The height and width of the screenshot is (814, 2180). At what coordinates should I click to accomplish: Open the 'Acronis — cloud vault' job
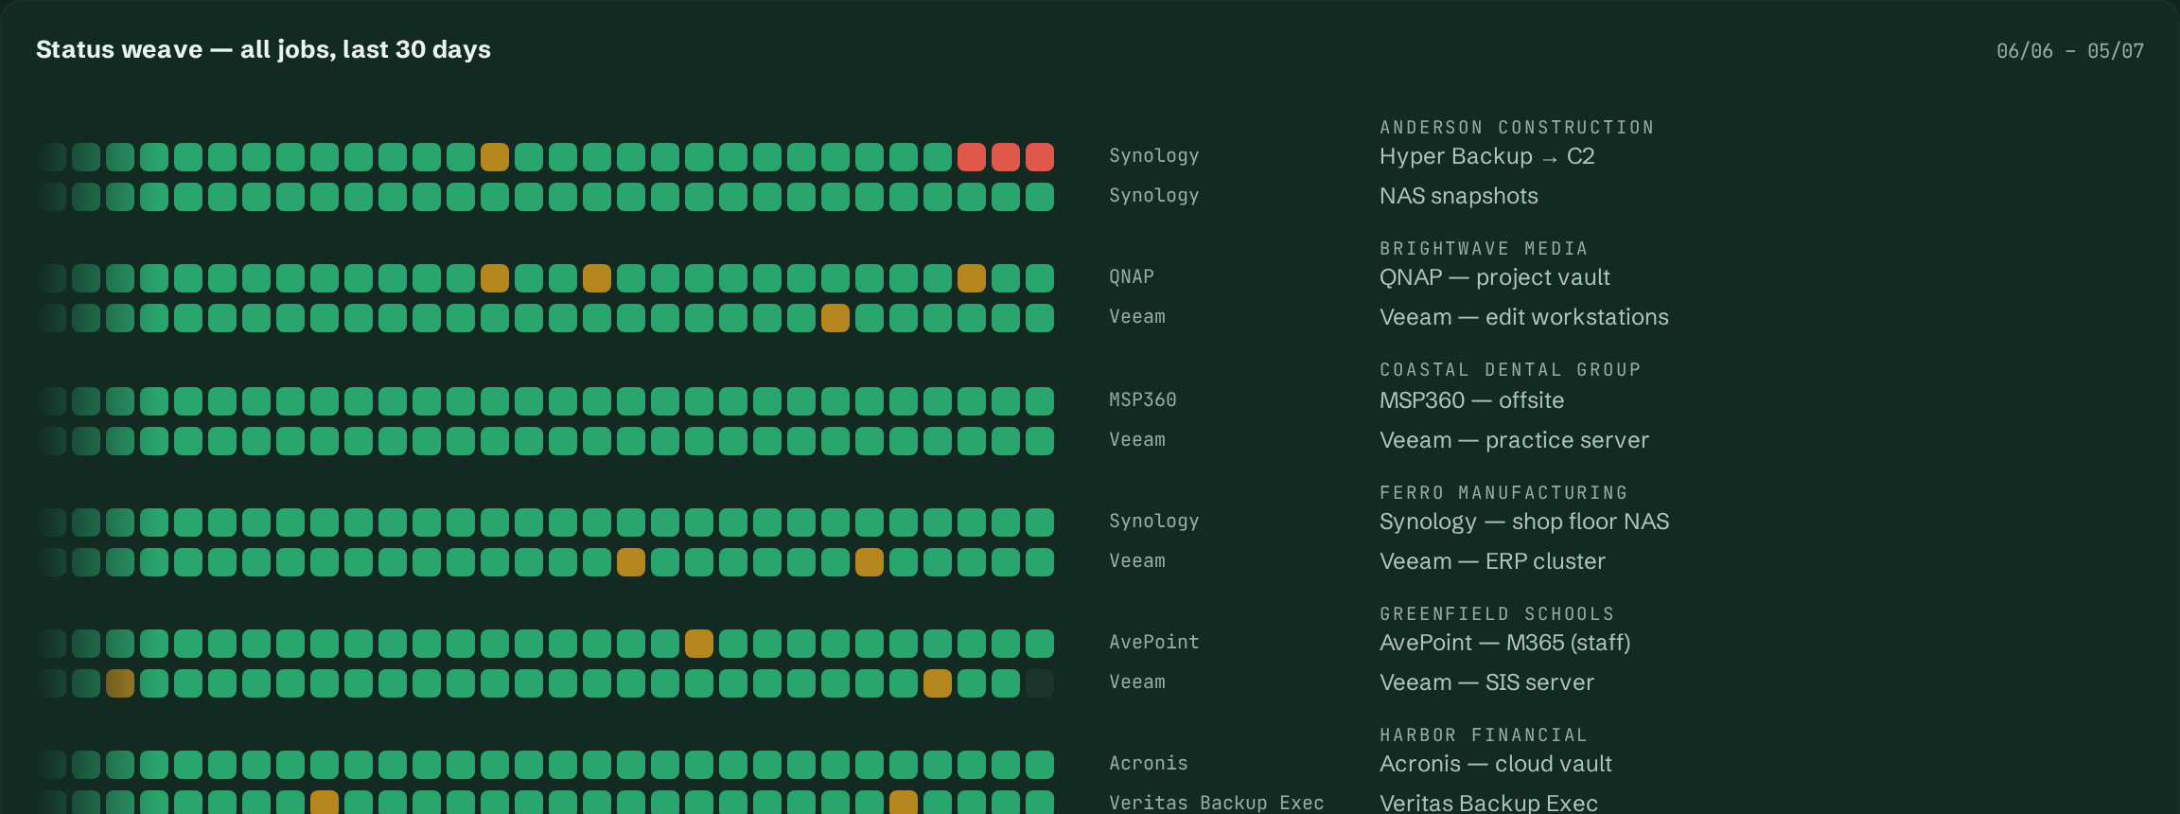click(x=1496, y=764)
